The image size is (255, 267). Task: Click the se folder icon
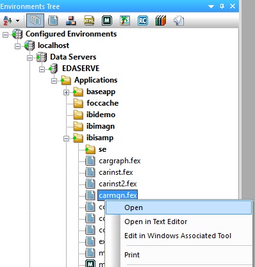pyautogui.click(x=90, y=149)
